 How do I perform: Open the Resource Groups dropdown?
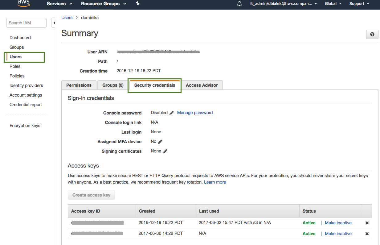[103, 4]
